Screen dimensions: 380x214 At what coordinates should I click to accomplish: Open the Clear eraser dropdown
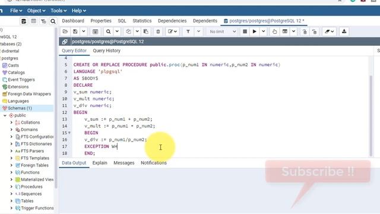[x=330, y=32]
